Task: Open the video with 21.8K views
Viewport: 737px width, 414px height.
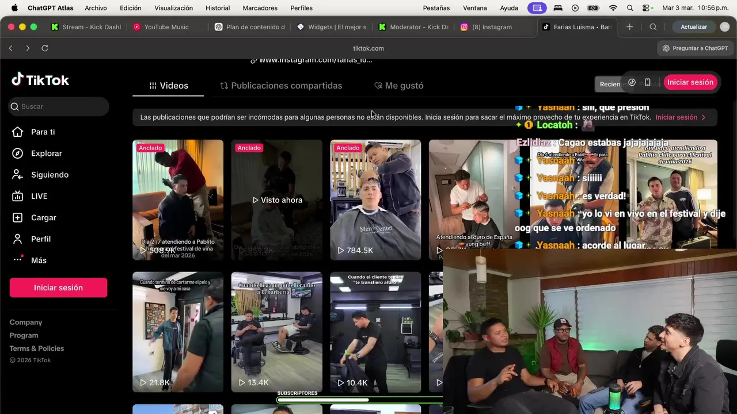Action: click(x=178, y=332)
